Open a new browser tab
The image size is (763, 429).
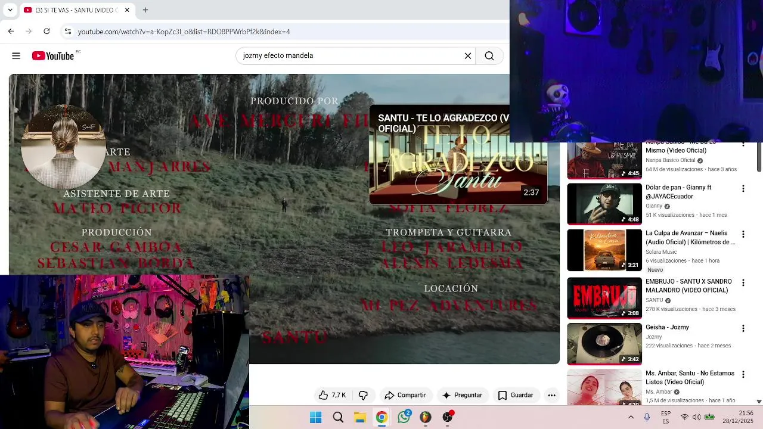[x=145, y=10]
